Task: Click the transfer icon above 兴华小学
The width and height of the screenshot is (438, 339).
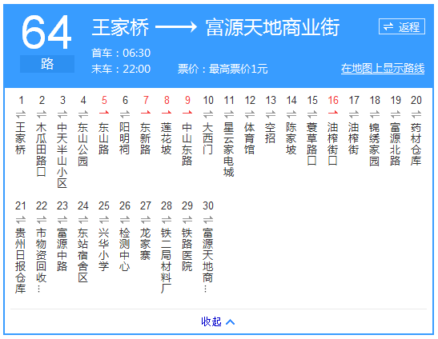Action: (104, 220)
